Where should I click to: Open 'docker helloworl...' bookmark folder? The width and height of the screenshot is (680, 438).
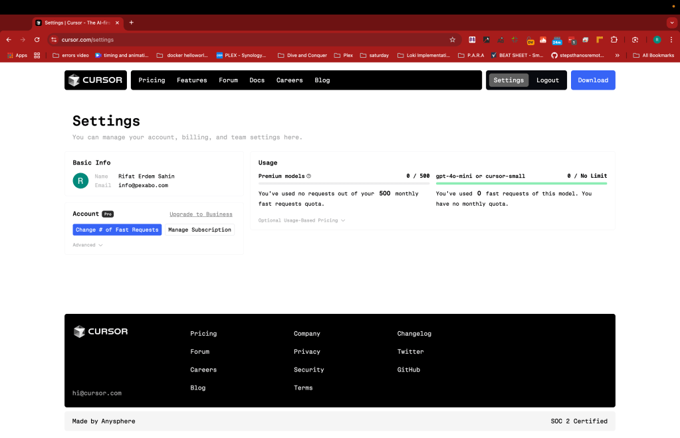[x=182, y=55]
